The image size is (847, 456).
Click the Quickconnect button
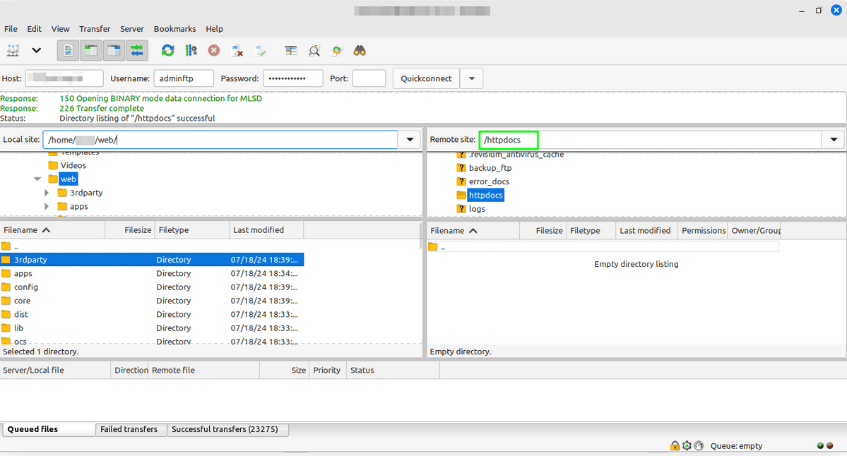point(426,78)
